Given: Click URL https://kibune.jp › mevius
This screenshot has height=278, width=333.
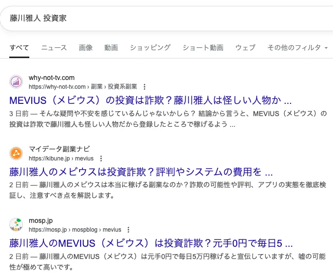Looking at the screenshot, I should pos(61,159).
